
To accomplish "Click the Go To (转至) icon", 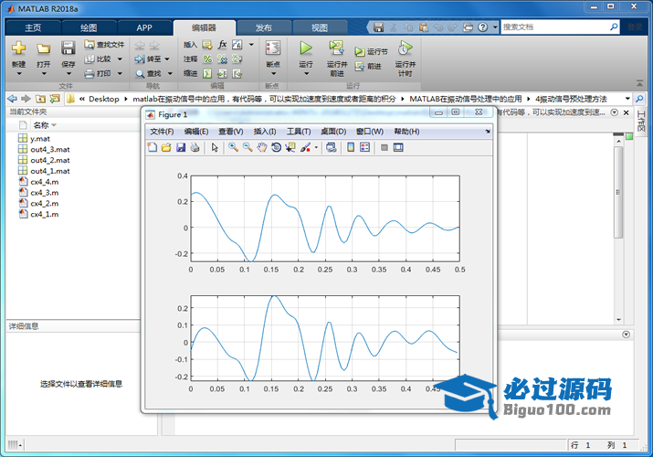I will pyautogui.click(x=140, y=59).
